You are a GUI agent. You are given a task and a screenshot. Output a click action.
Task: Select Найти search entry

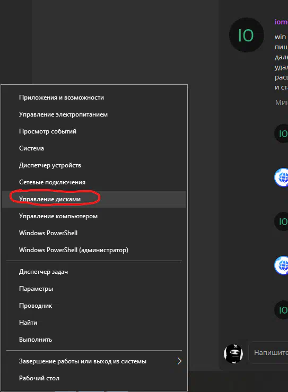(94, 323)
